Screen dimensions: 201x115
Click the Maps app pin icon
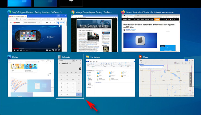pos(140,57)
